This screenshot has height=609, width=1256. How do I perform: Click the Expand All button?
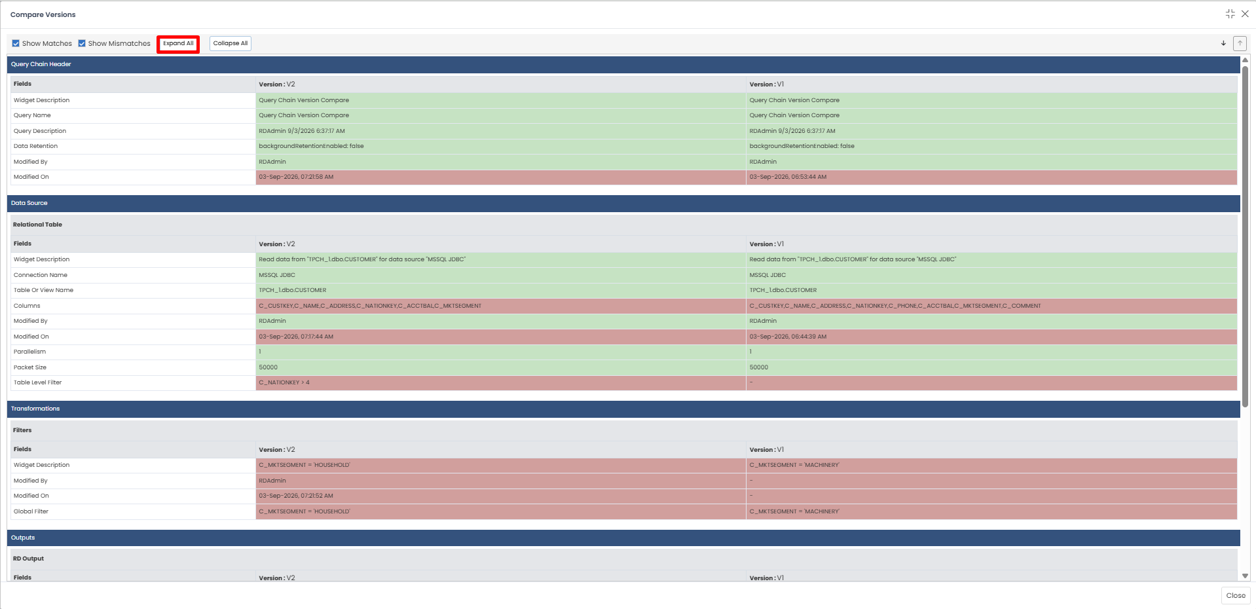[178, 43]
